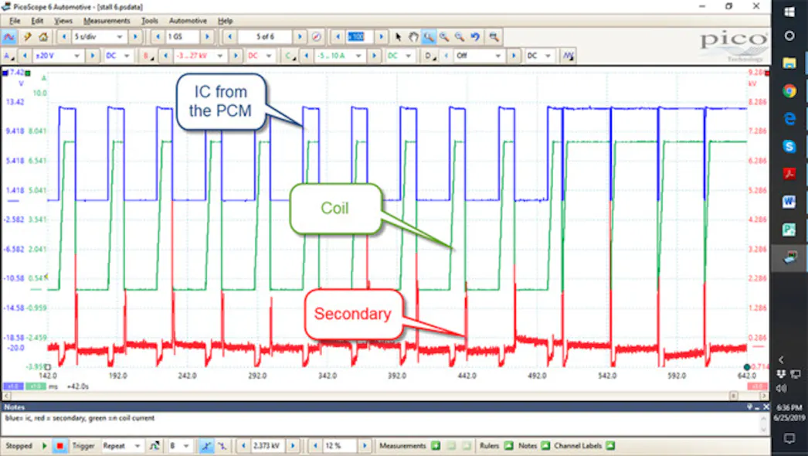Open Cortana search circle on taskbar
This screenshot has height=456, width=808.
pos(789,36)
